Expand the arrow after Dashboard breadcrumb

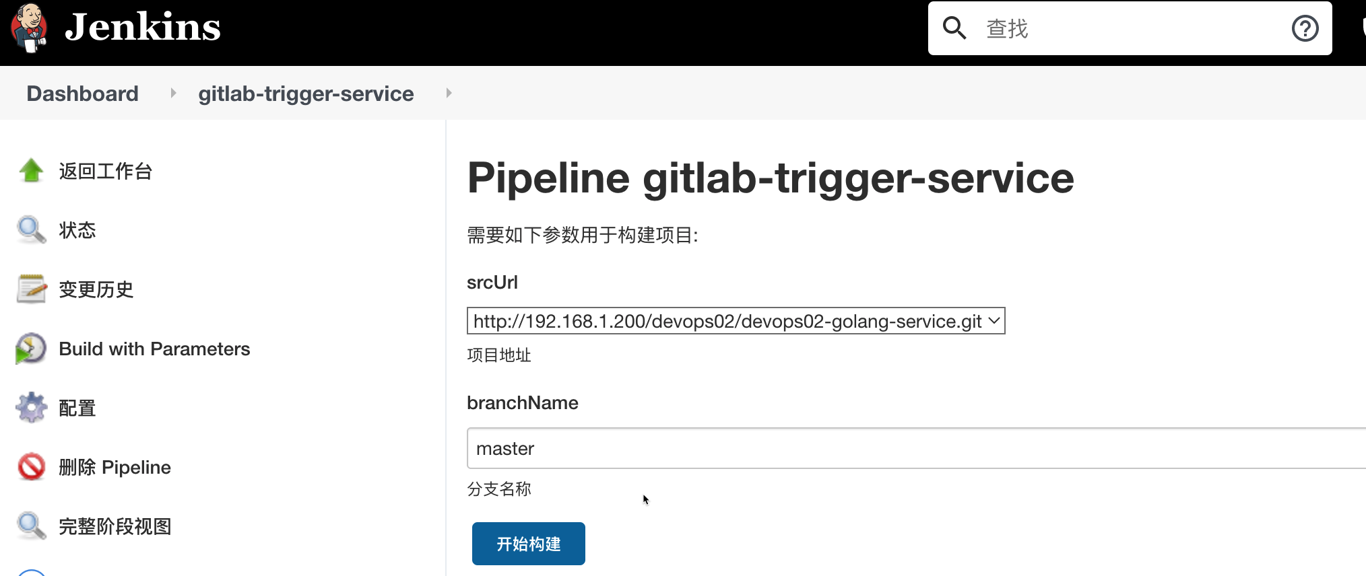pyautogui.click(x=173, y=93)
